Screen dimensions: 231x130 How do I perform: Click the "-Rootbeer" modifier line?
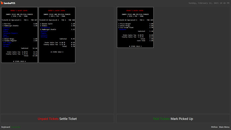[123, 29]
